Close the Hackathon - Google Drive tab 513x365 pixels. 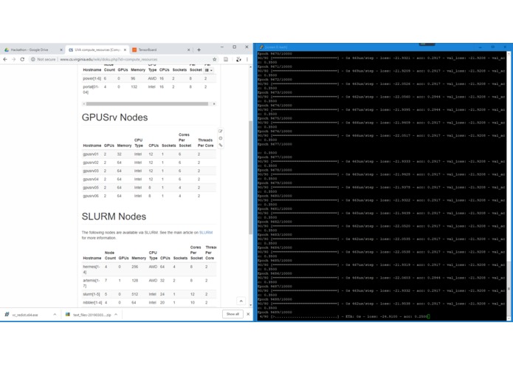click(61, 50)
